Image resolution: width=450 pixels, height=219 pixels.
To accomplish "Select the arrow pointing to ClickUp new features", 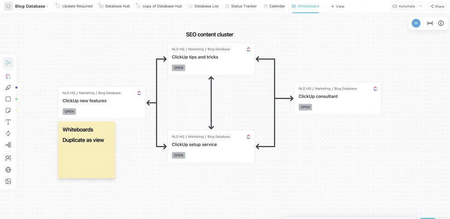I will [151, 102].
